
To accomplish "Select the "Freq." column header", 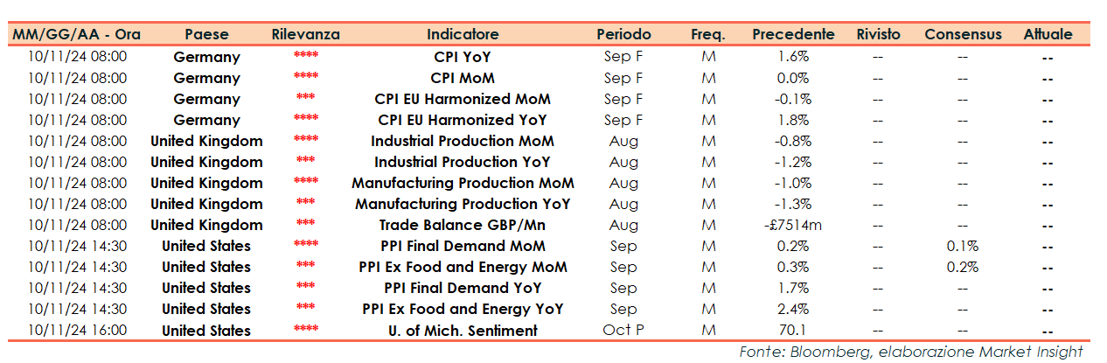I will (708, 35).
